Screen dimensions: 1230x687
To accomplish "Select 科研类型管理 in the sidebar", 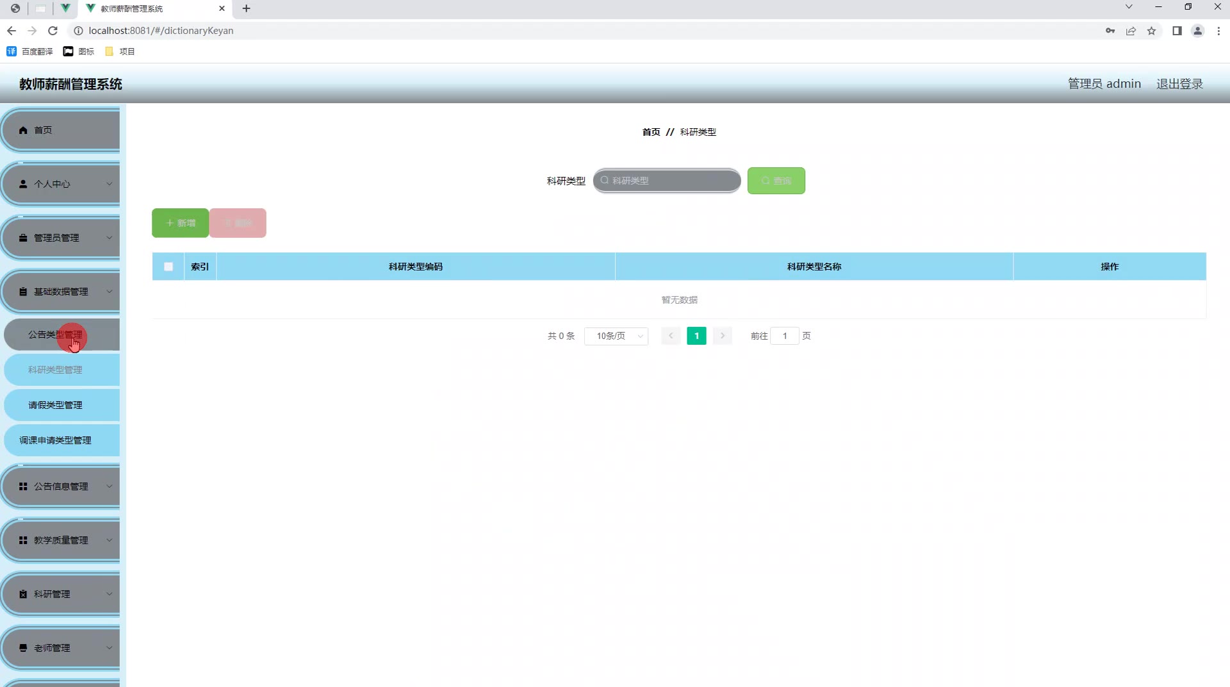I will 61,370.
